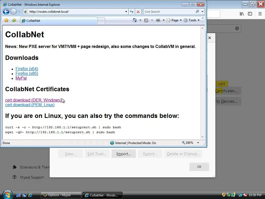The height and width of the screenshot is (199, 265).
Task: Launch Internet Explorer from quick launch
Action: pyautogui.click(x=31, y=195)
